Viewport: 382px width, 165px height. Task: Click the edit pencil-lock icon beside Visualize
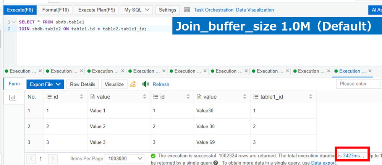(133, 84)
